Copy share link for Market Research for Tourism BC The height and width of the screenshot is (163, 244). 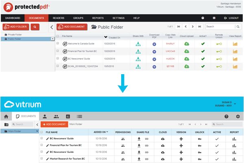(x=146, y=159)
